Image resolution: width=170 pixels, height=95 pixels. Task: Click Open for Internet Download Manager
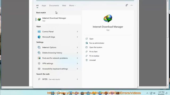click(x=91, y=39)
